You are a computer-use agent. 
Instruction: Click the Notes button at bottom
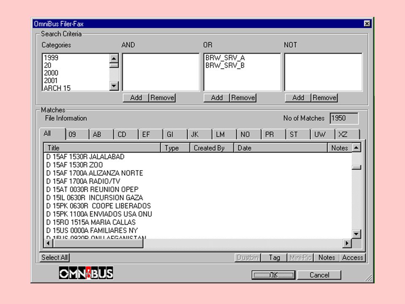tap(327, 258)
